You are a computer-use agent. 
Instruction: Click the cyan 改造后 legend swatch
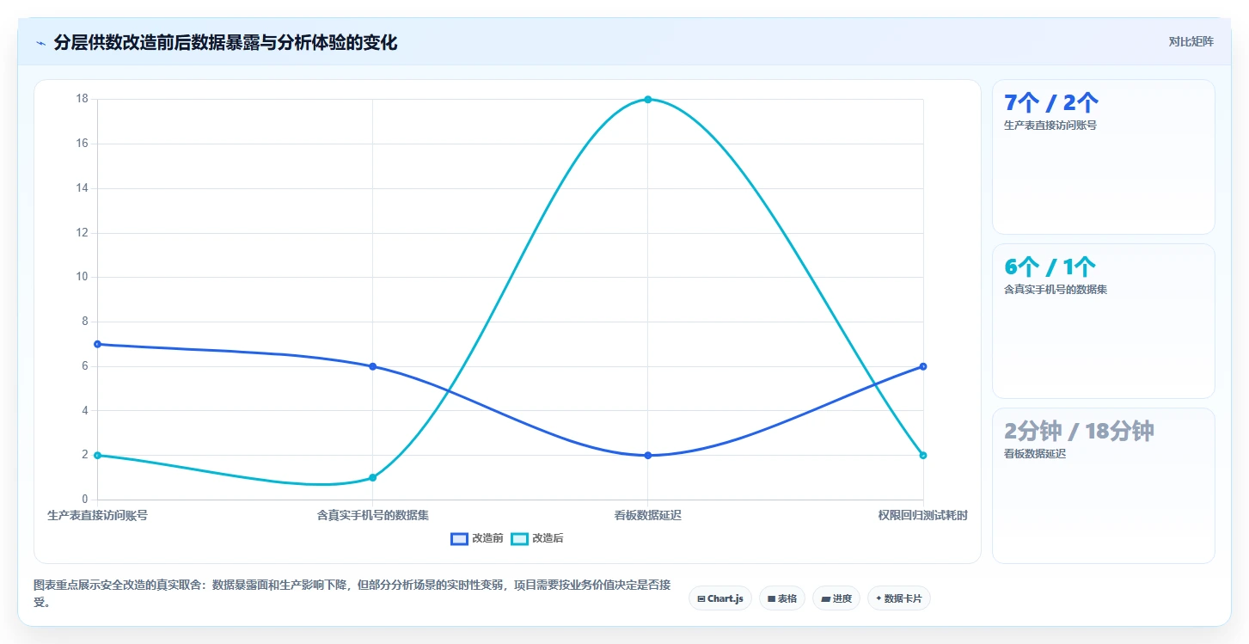[x=519, y=538]
